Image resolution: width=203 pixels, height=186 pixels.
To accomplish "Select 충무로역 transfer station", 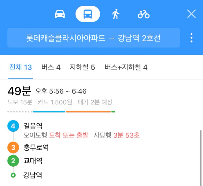I will click(x=36, y=148).
